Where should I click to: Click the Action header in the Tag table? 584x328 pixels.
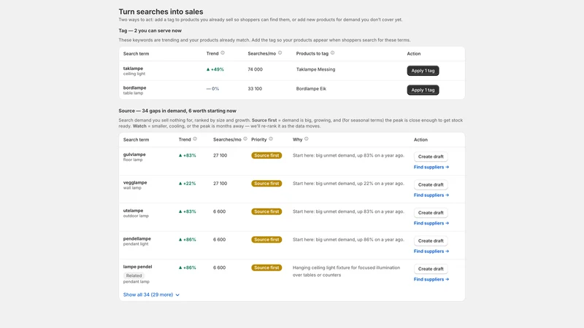click(x=413, y=53)
